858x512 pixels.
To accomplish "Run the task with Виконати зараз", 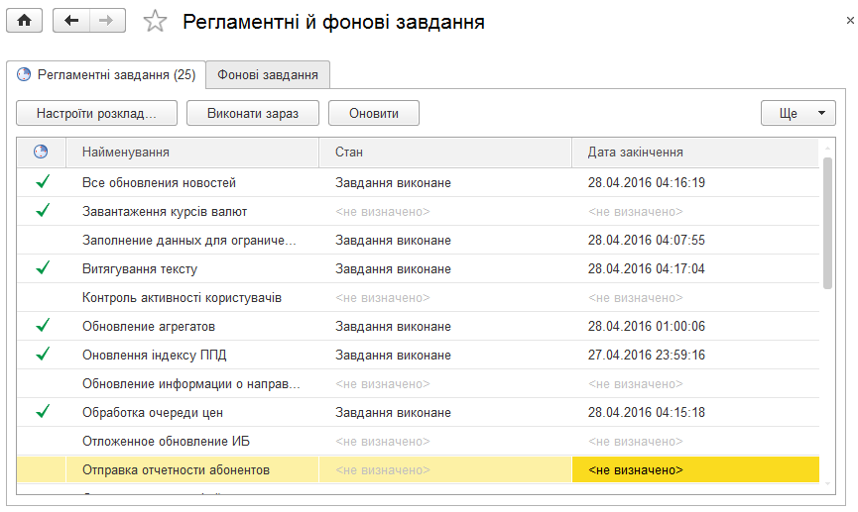I will [x=253, y=113].
